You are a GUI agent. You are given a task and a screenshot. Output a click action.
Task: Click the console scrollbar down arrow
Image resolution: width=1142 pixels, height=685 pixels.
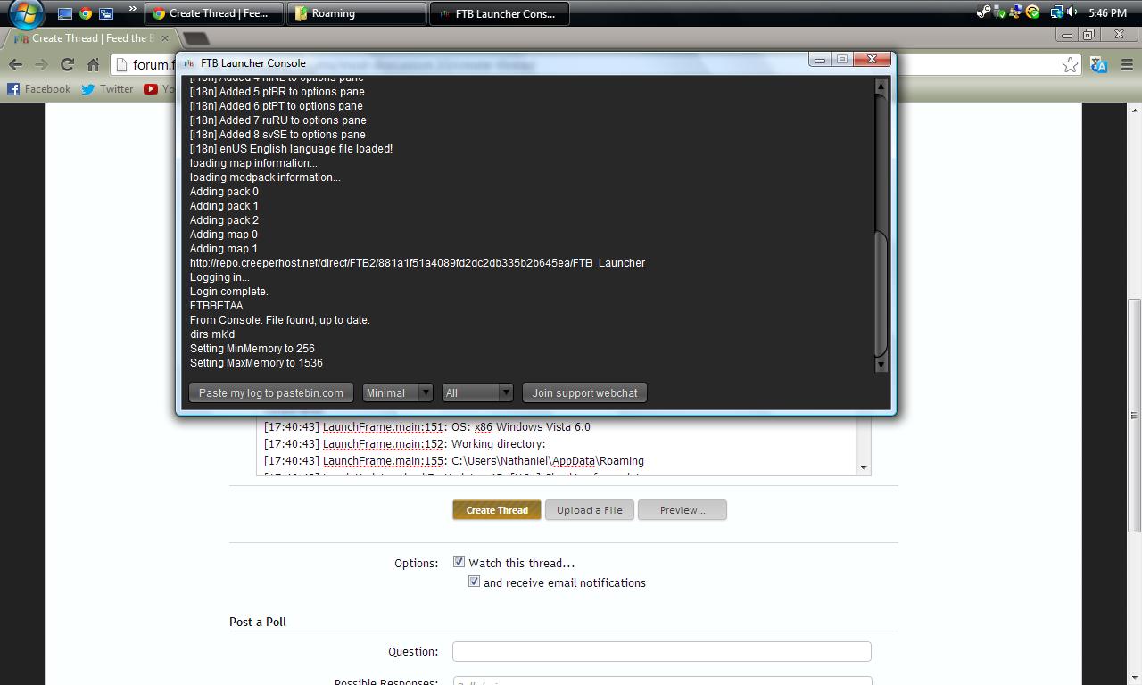pos(881,364)
